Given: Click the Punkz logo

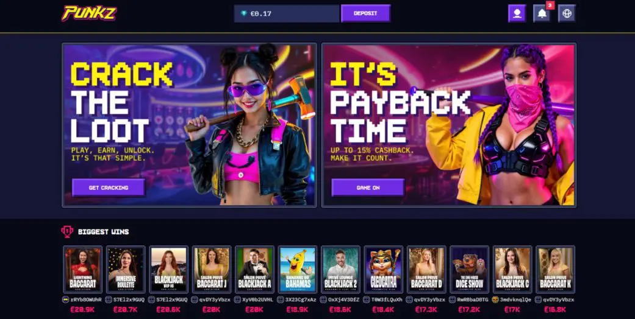Looking at the screenshot, I should 88,13.
